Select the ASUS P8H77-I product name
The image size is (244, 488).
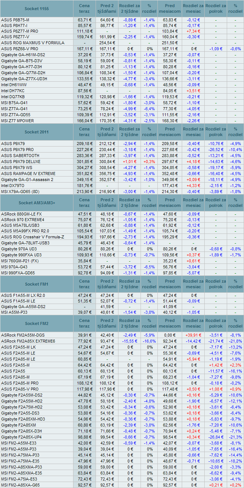(x=14, y=25)
